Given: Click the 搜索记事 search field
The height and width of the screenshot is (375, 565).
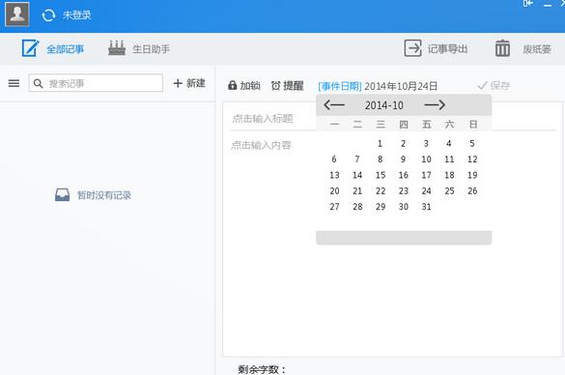Looking at the screenshot, I should click(x=96, y=83).
